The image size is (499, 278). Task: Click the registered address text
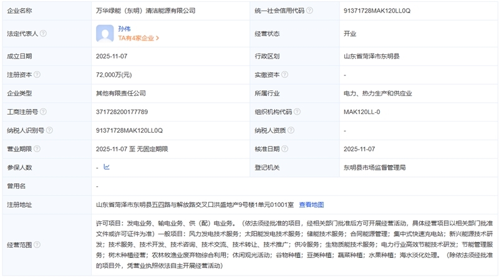195,204
